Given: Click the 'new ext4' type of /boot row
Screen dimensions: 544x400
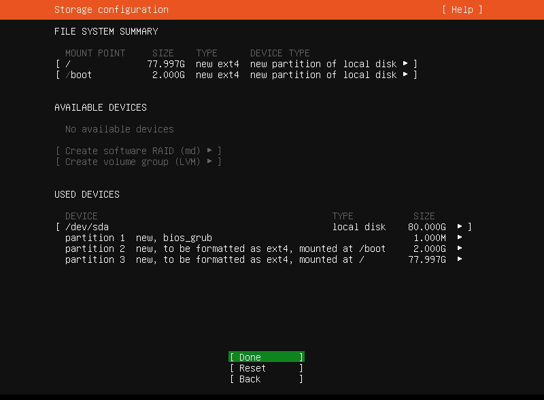Looking at the screenshot, I should coord(218,75).
